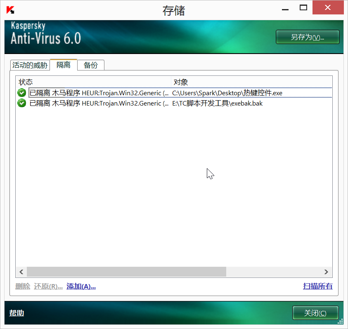The height and width of the screenshot is (329, 348).
Task: Select path E:\TC脚本开发工具\exebak.bak
Action: click(217, 103)
